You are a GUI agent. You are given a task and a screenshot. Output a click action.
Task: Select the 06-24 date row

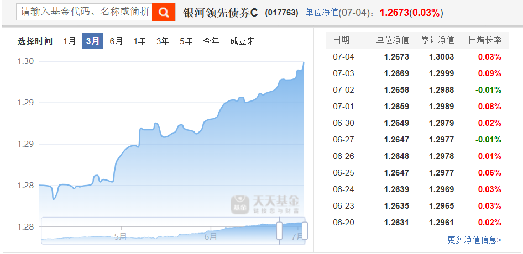417,189
